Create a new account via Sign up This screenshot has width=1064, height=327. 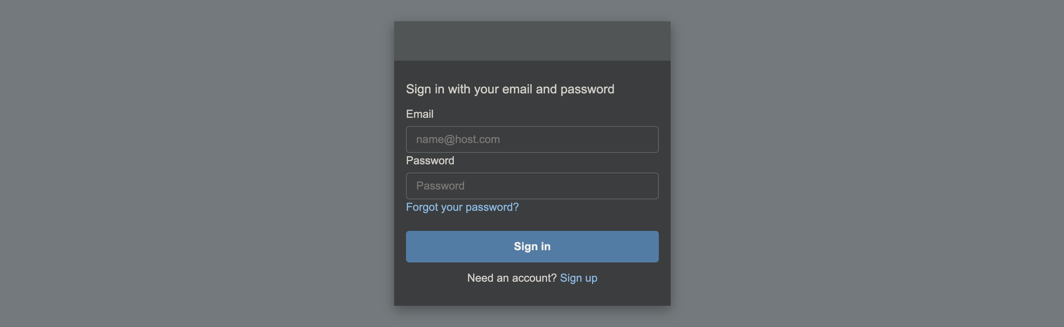click(x=578, y=278)
